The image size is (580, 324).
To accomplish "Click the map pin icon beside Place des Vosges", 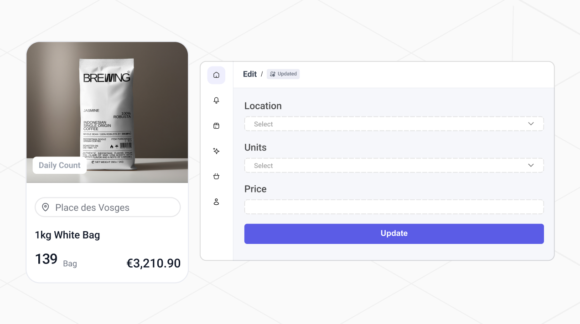I will pos(46,208).
